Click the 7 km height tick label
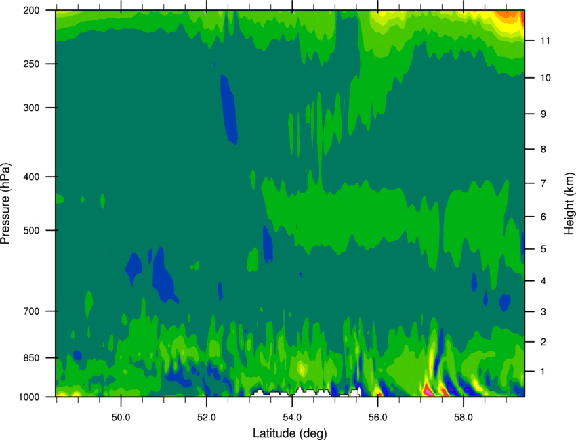The width and height of the screenshot is (576, 440). click(x=543, y=183)
